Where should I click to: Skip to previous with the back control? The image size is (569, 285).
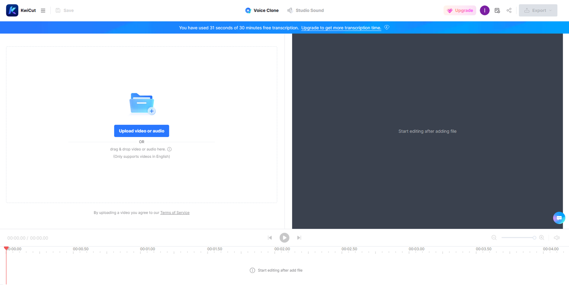coord(270,238)
